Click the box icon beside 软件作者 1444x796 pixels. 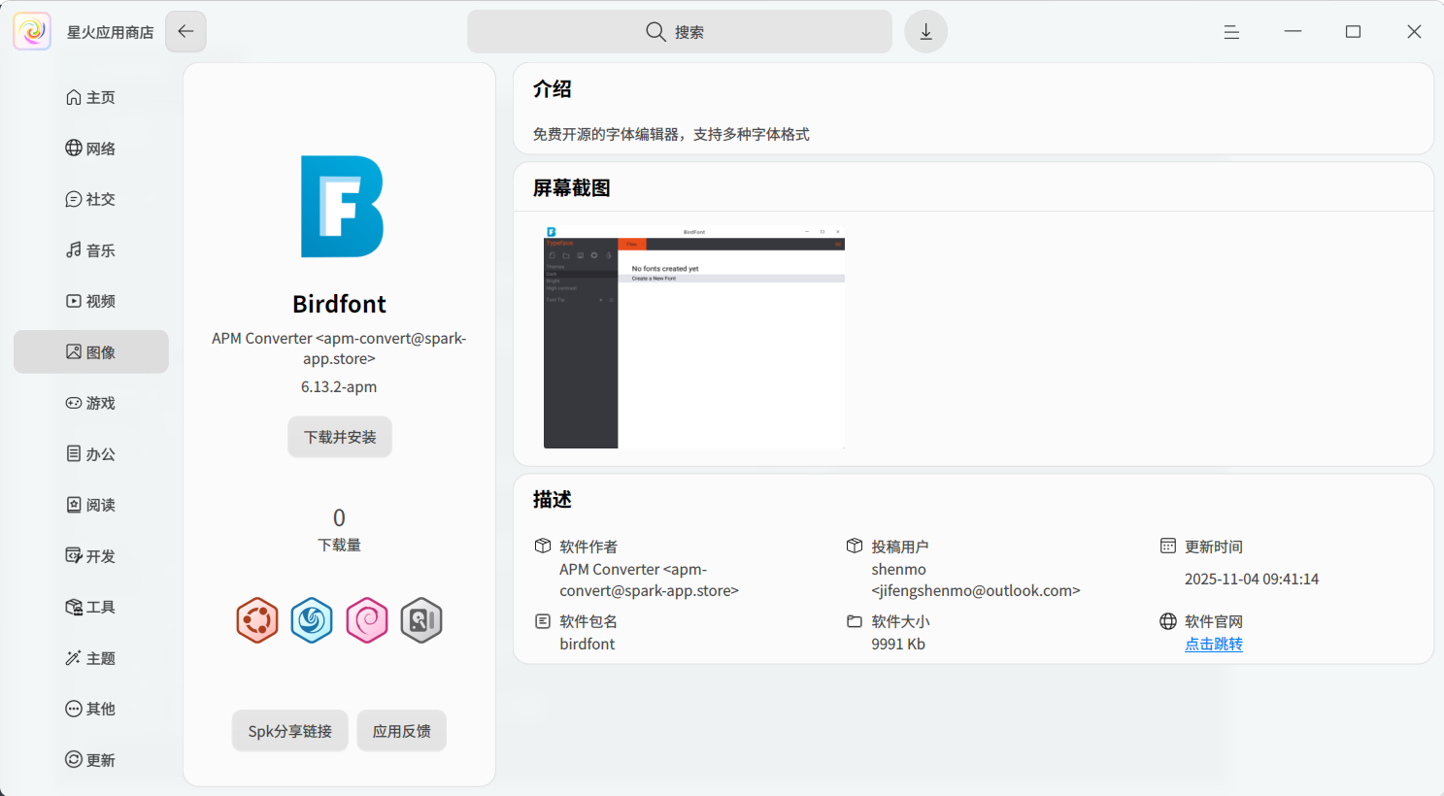pos(543,547)
